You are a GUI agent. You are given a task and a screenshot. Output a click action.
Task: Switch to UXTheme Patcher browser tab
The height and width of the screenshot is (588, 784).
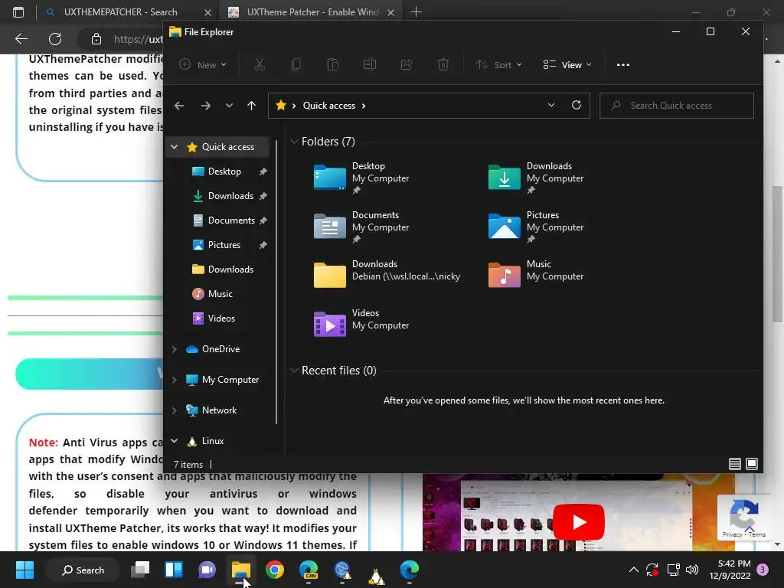312,12
